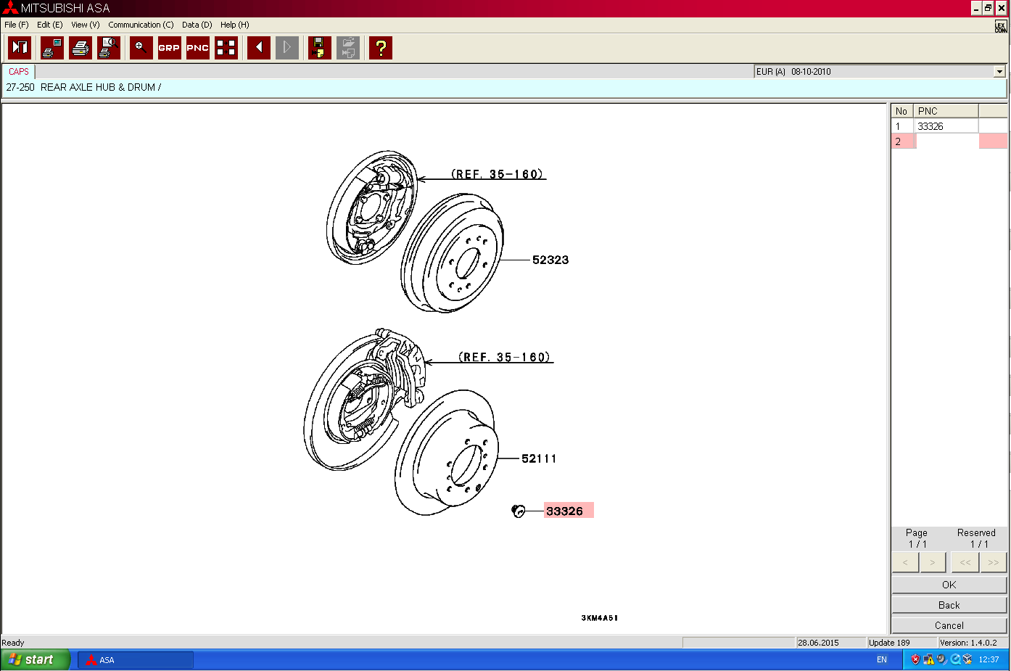Open the File (F) menu

[17, 25]
